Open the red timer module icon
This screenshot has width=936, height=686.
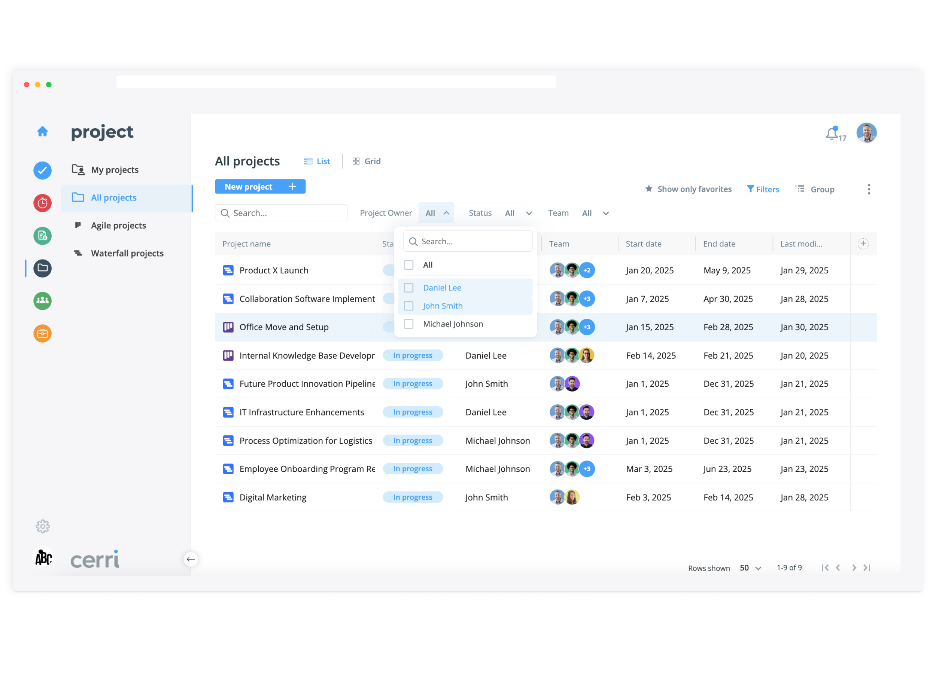tap(42, 203)
